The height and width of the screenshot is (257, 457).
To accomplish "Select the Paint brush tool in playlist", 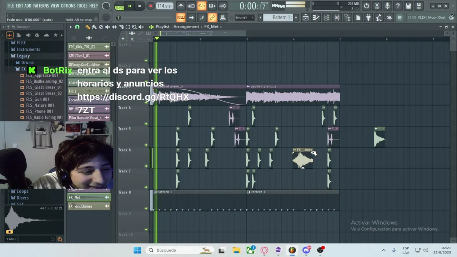I will (94, 27).
